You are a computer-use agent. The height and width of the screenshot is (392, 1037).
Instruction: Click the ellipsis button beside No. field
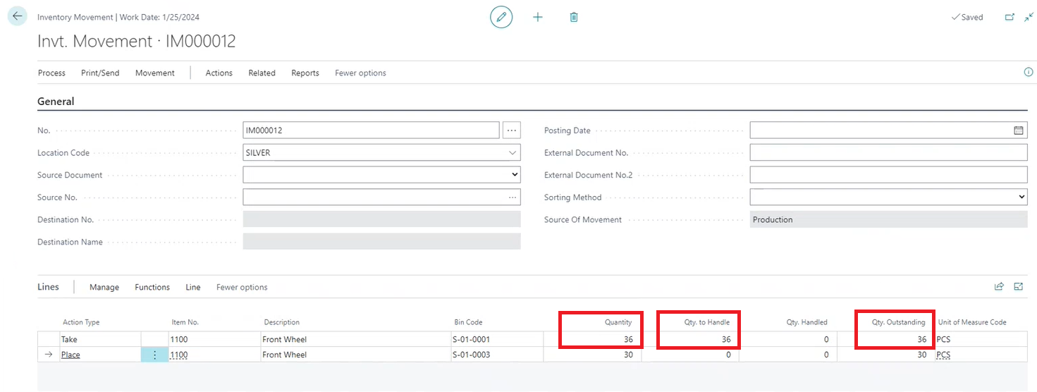(x=512, y=130)
